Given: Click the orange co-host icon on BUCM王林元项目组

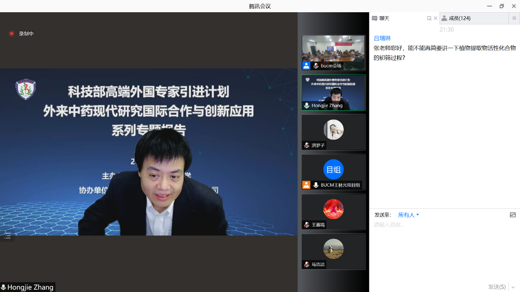Looking at the screenshot, I should [306, 185].
